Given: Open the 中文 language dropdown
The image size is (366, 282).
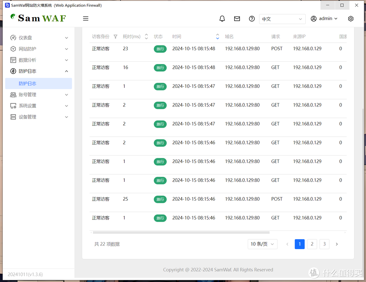Looking at the screenshot, I should click(x=282, y=19).
